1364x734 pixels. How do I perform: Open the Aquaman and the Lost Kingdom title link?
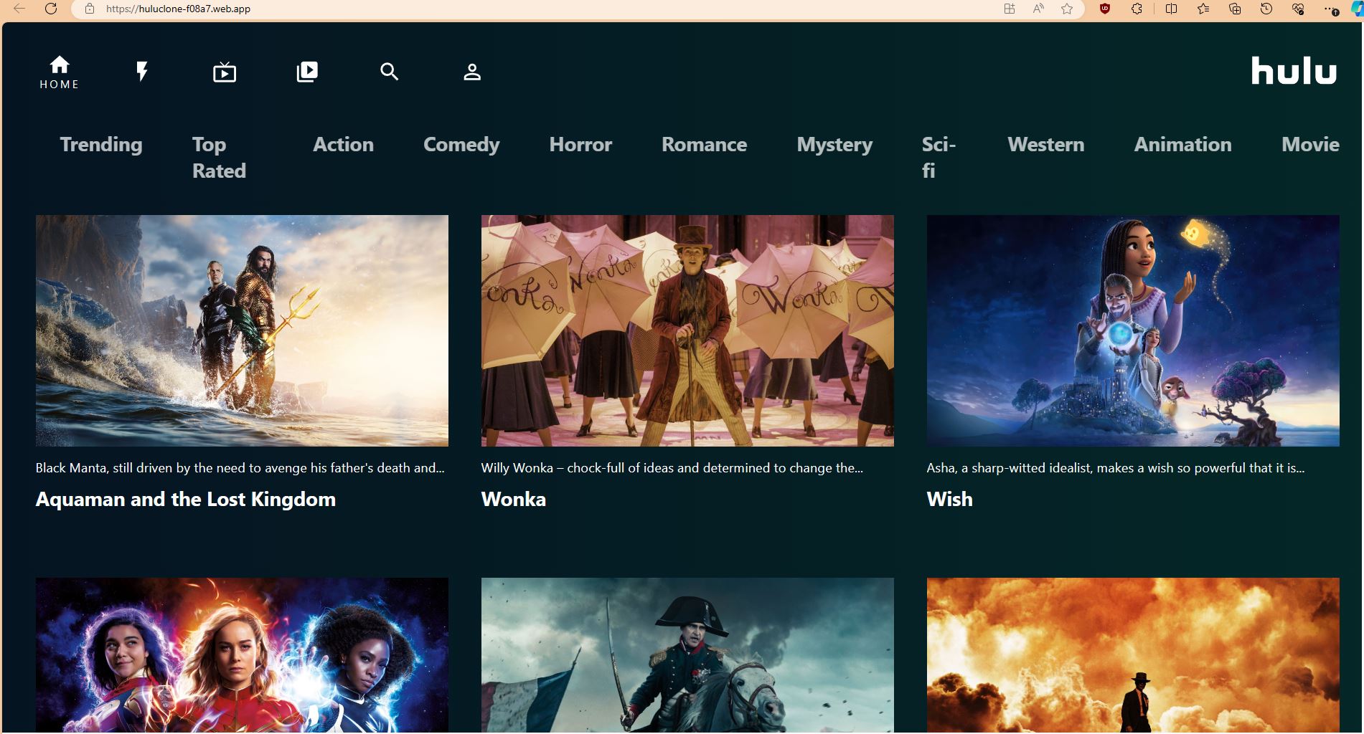(186, 499)
